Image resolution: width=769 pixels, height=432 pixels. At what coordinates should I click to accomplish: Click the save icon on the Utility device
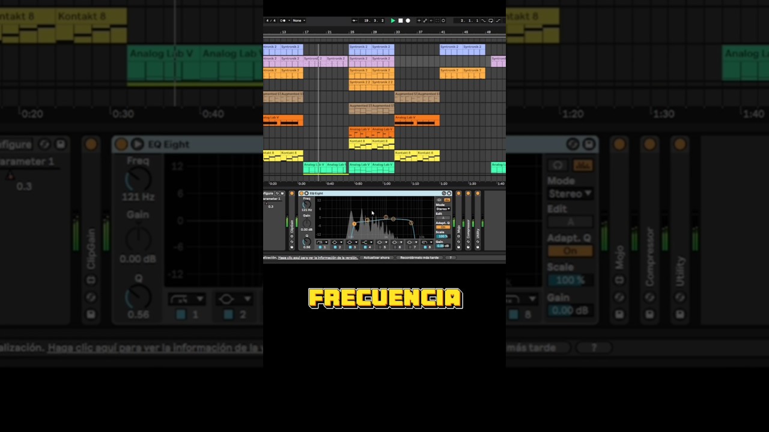point(478,247)
